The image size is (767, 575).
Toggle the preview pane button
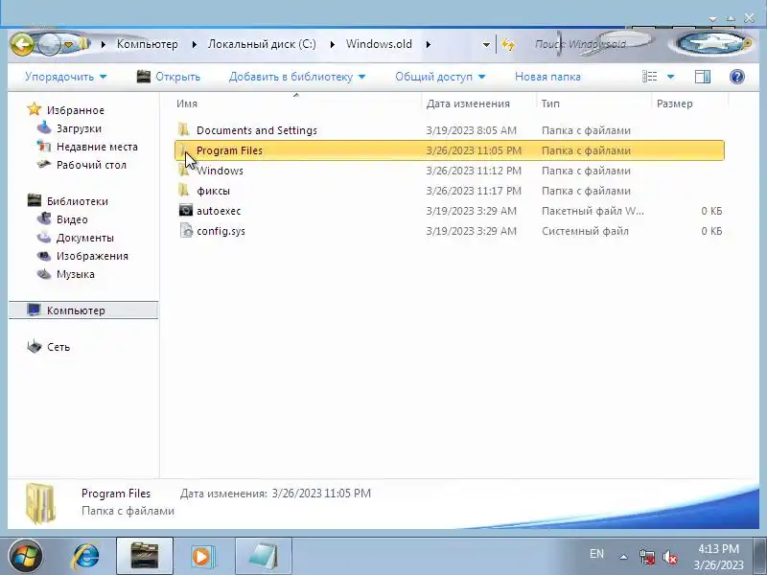click(x=703, y=77)
